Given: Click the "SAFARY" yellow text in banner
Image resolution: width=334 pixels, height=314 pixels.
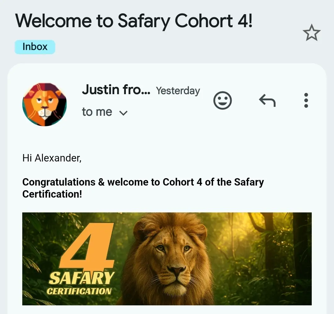Looking at the screenshot, I should coord(81,278).
